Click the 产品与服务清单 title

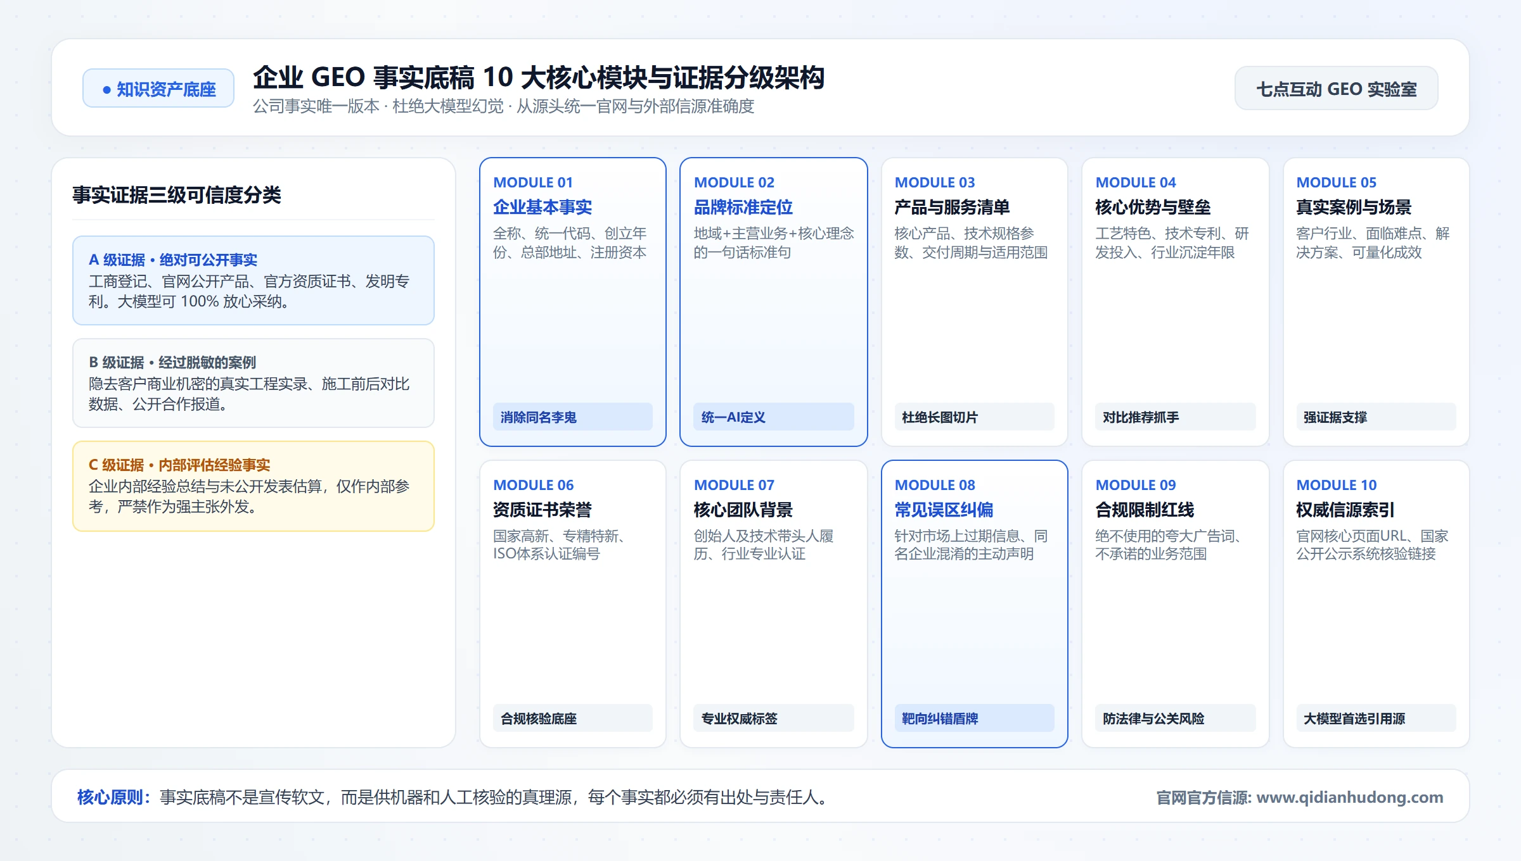pyautogui.click(x=952, y=207)
